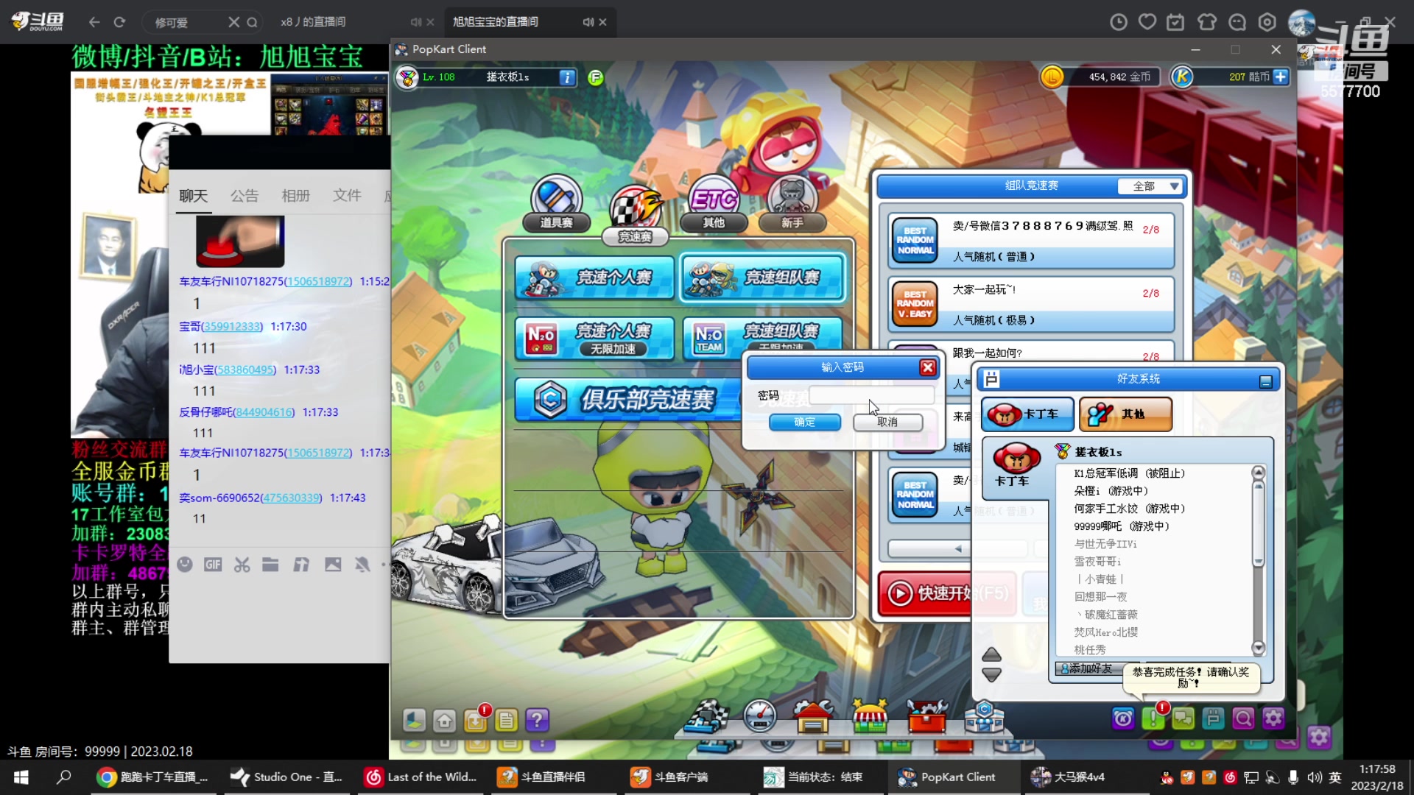Click the Windows Start button
The image size is (1414, 795).
[21, 777]
